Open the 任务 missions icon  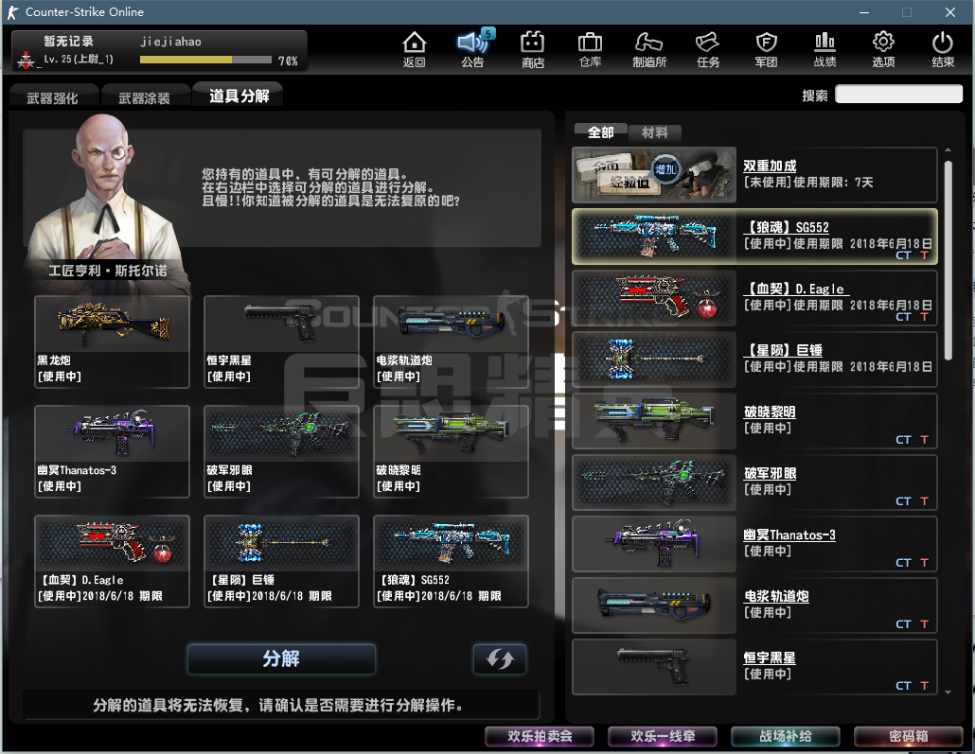[708, 49]
